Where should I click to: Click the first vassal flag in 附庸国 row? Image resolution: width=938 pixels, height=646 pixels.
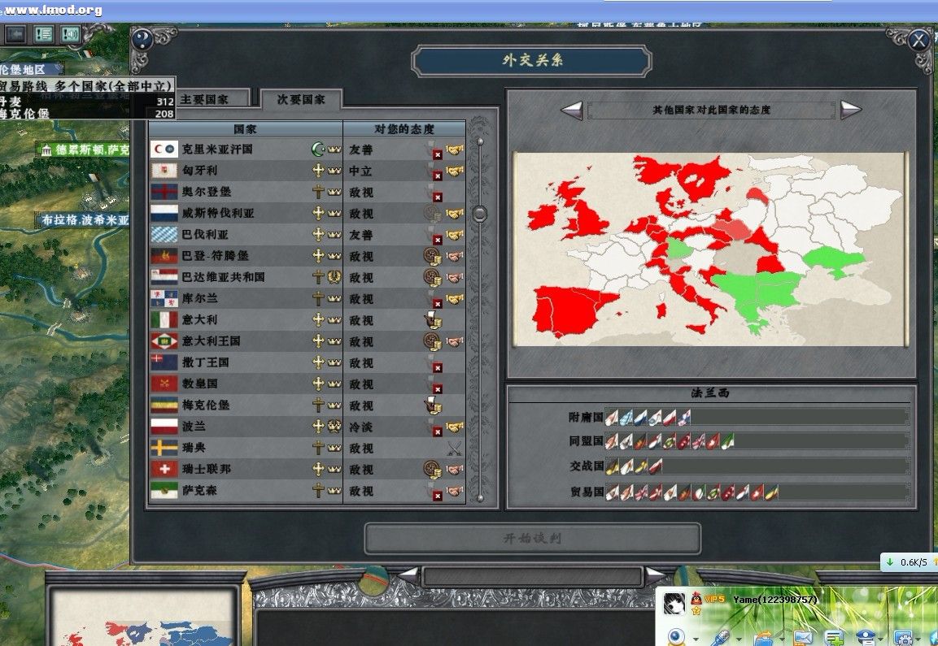(613, 416)
